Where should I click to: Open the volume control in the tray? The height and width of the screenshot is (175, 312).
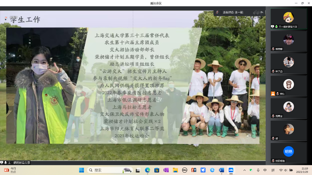coord(286,170)
